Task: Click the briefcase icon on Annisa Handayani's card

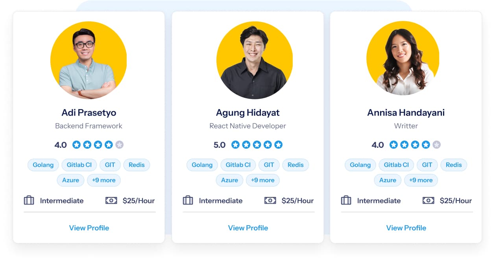Action: 346,200
